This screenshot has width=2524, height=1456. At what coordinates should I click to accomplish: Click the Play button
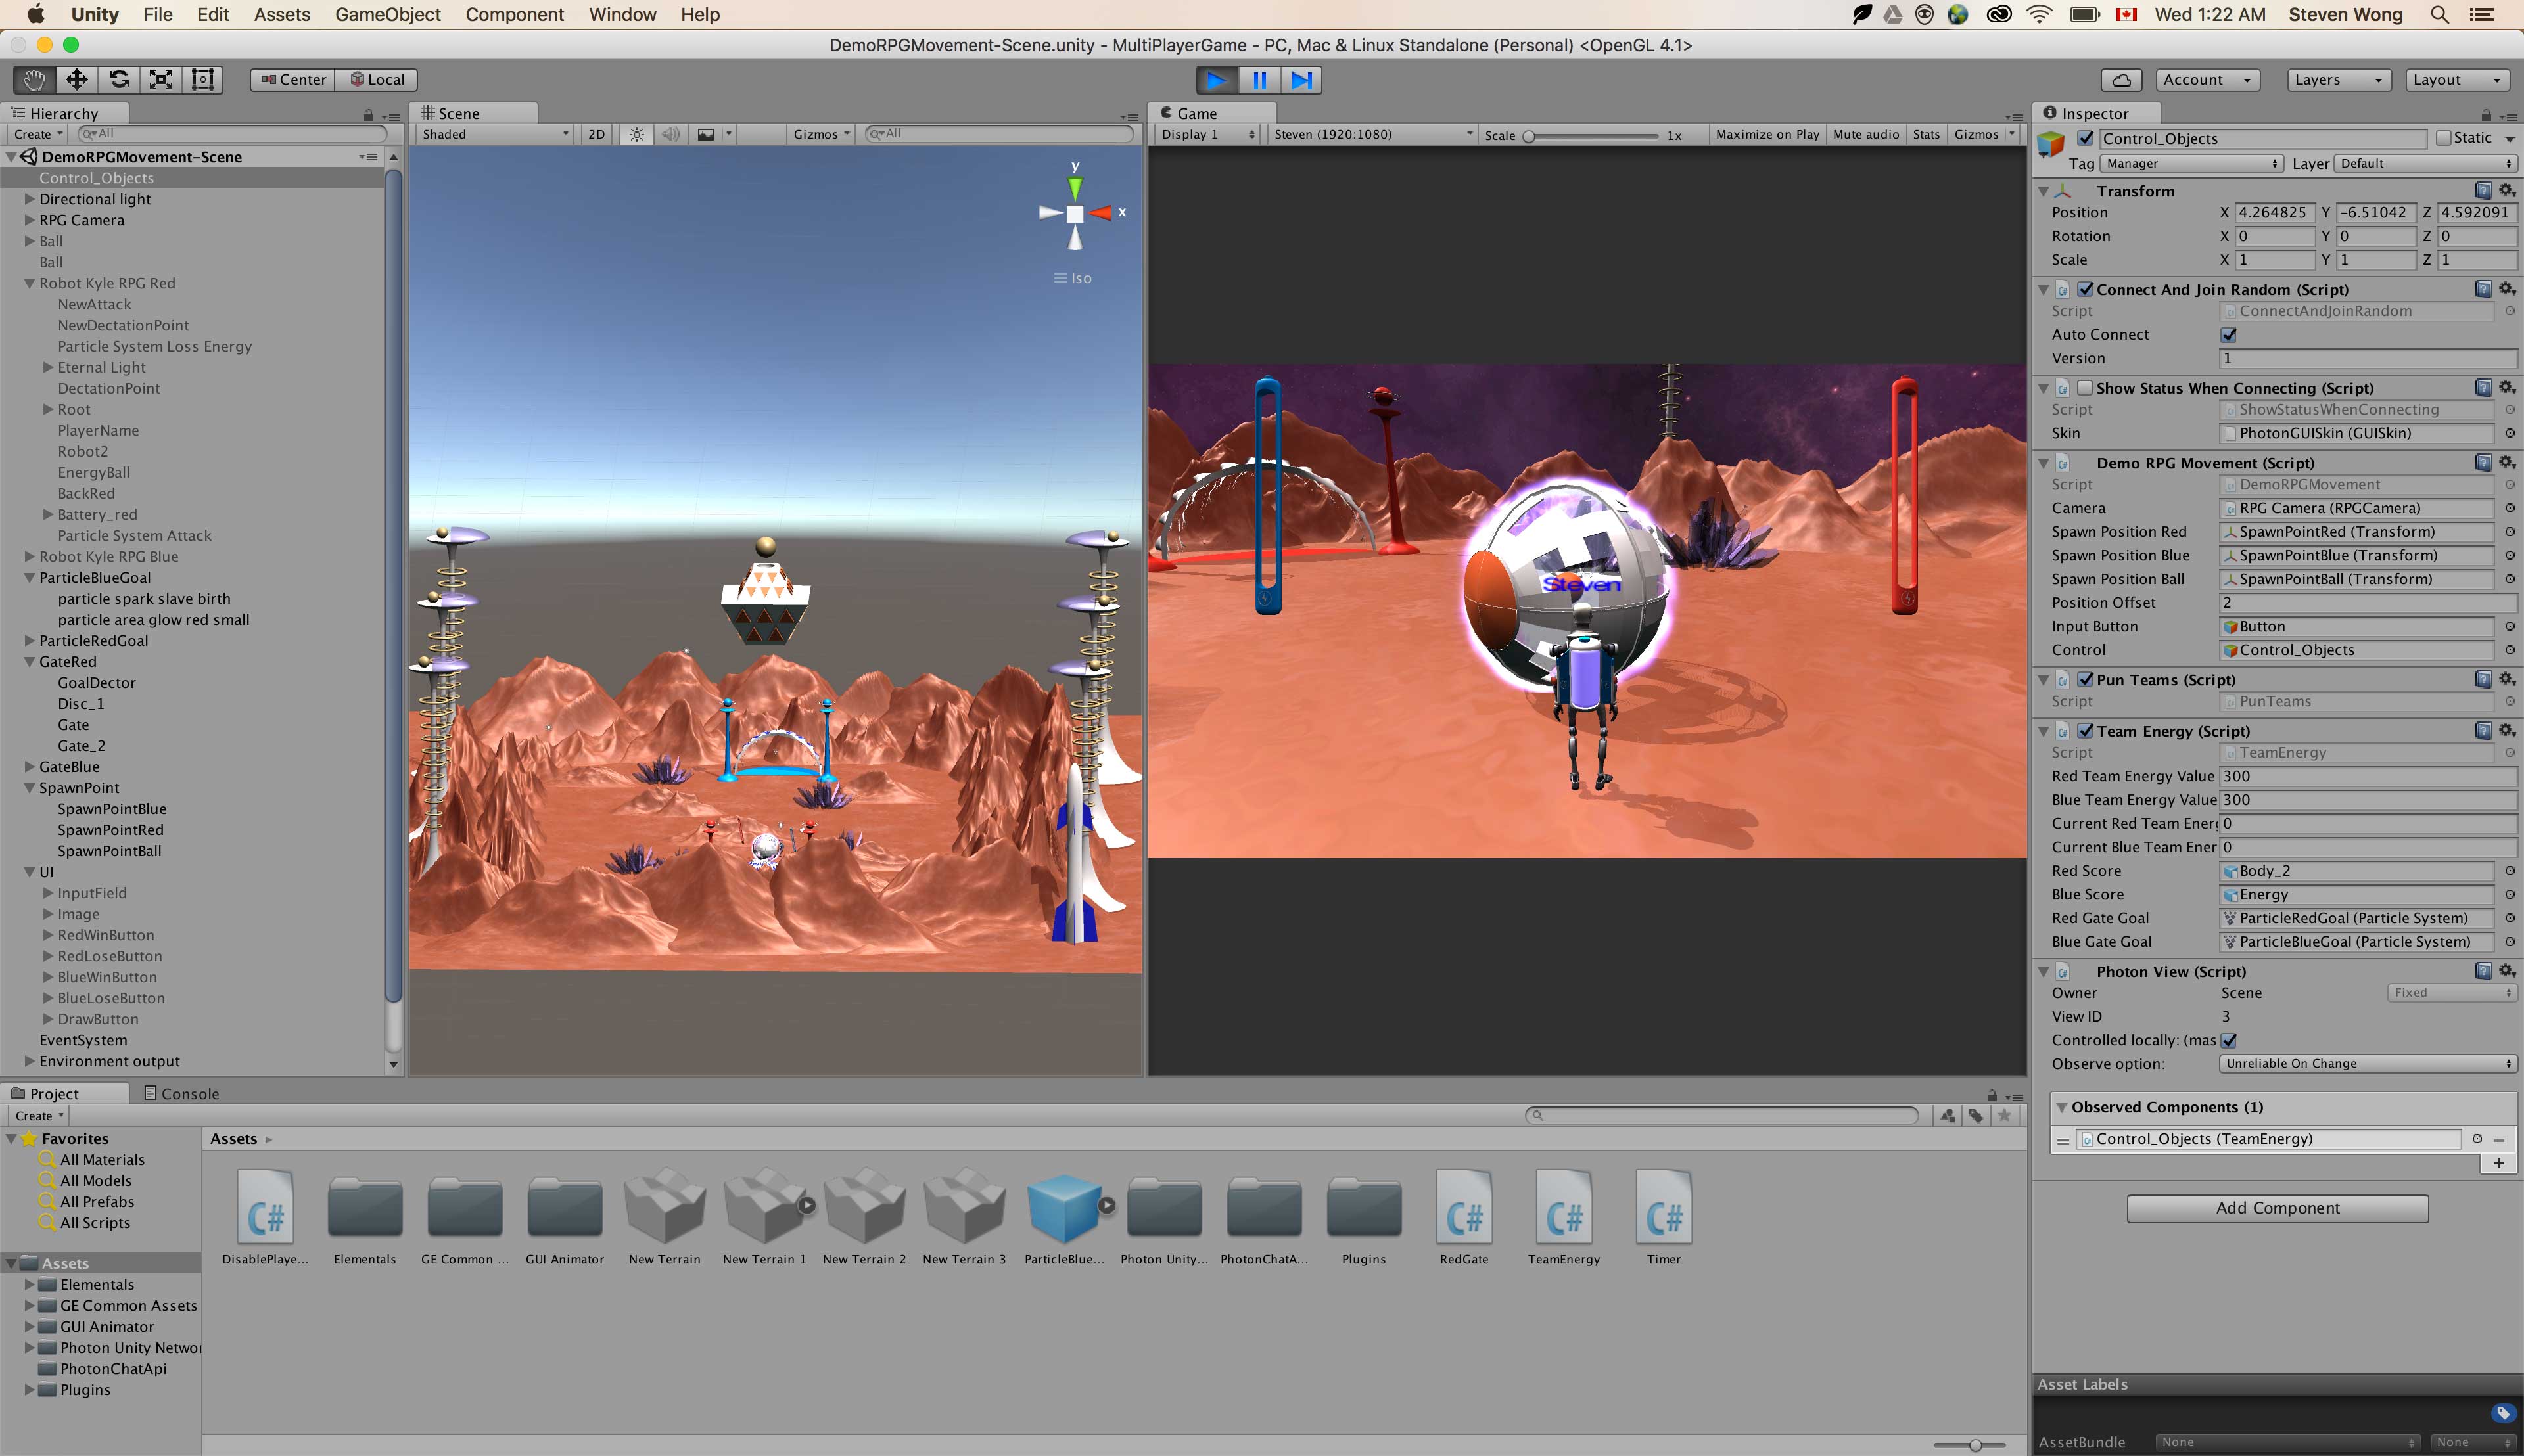point(1217,80)
